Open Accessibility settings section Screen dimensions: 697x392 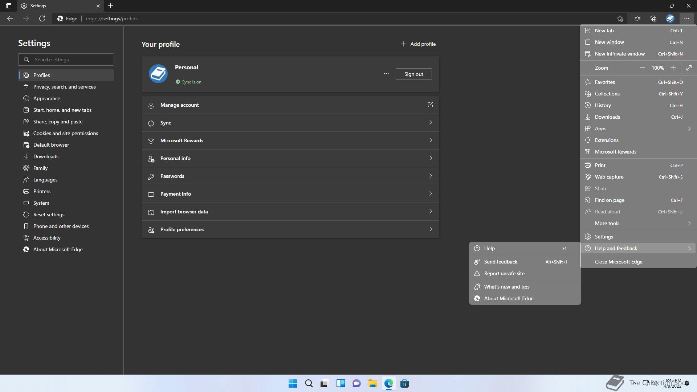click(x=66, y=238)
